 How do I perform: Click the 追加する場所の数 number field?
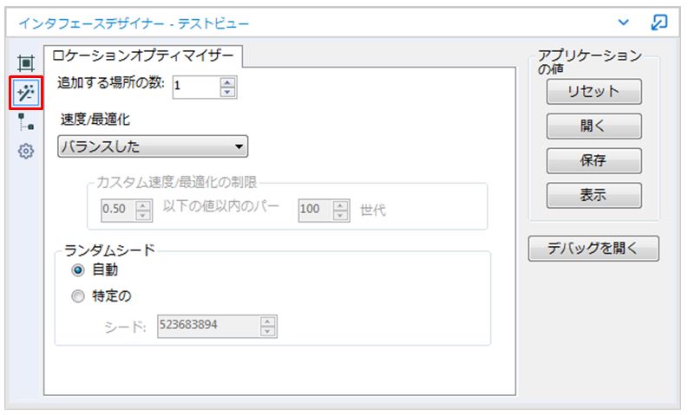[195, 86]
